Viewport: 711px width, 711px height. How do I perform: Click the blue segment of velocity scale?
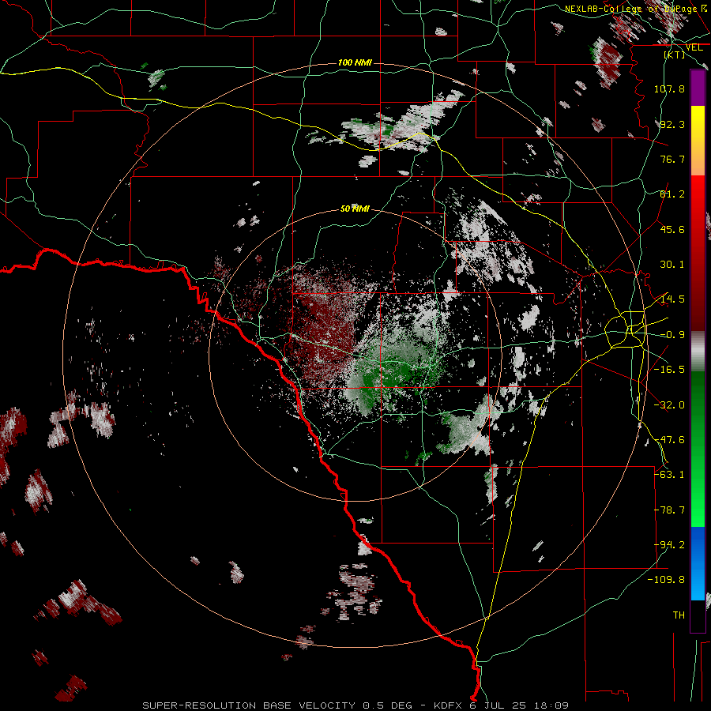[698, 563]
